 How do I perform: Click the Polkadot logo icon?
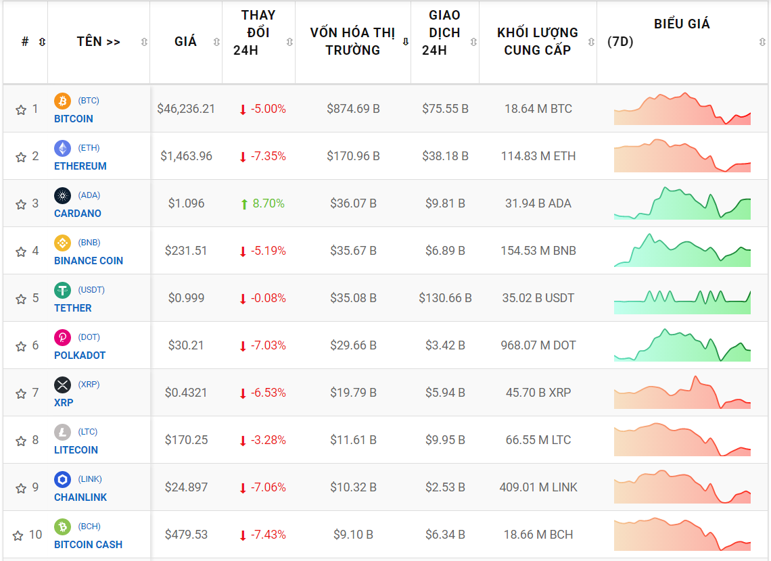point(62,337)
